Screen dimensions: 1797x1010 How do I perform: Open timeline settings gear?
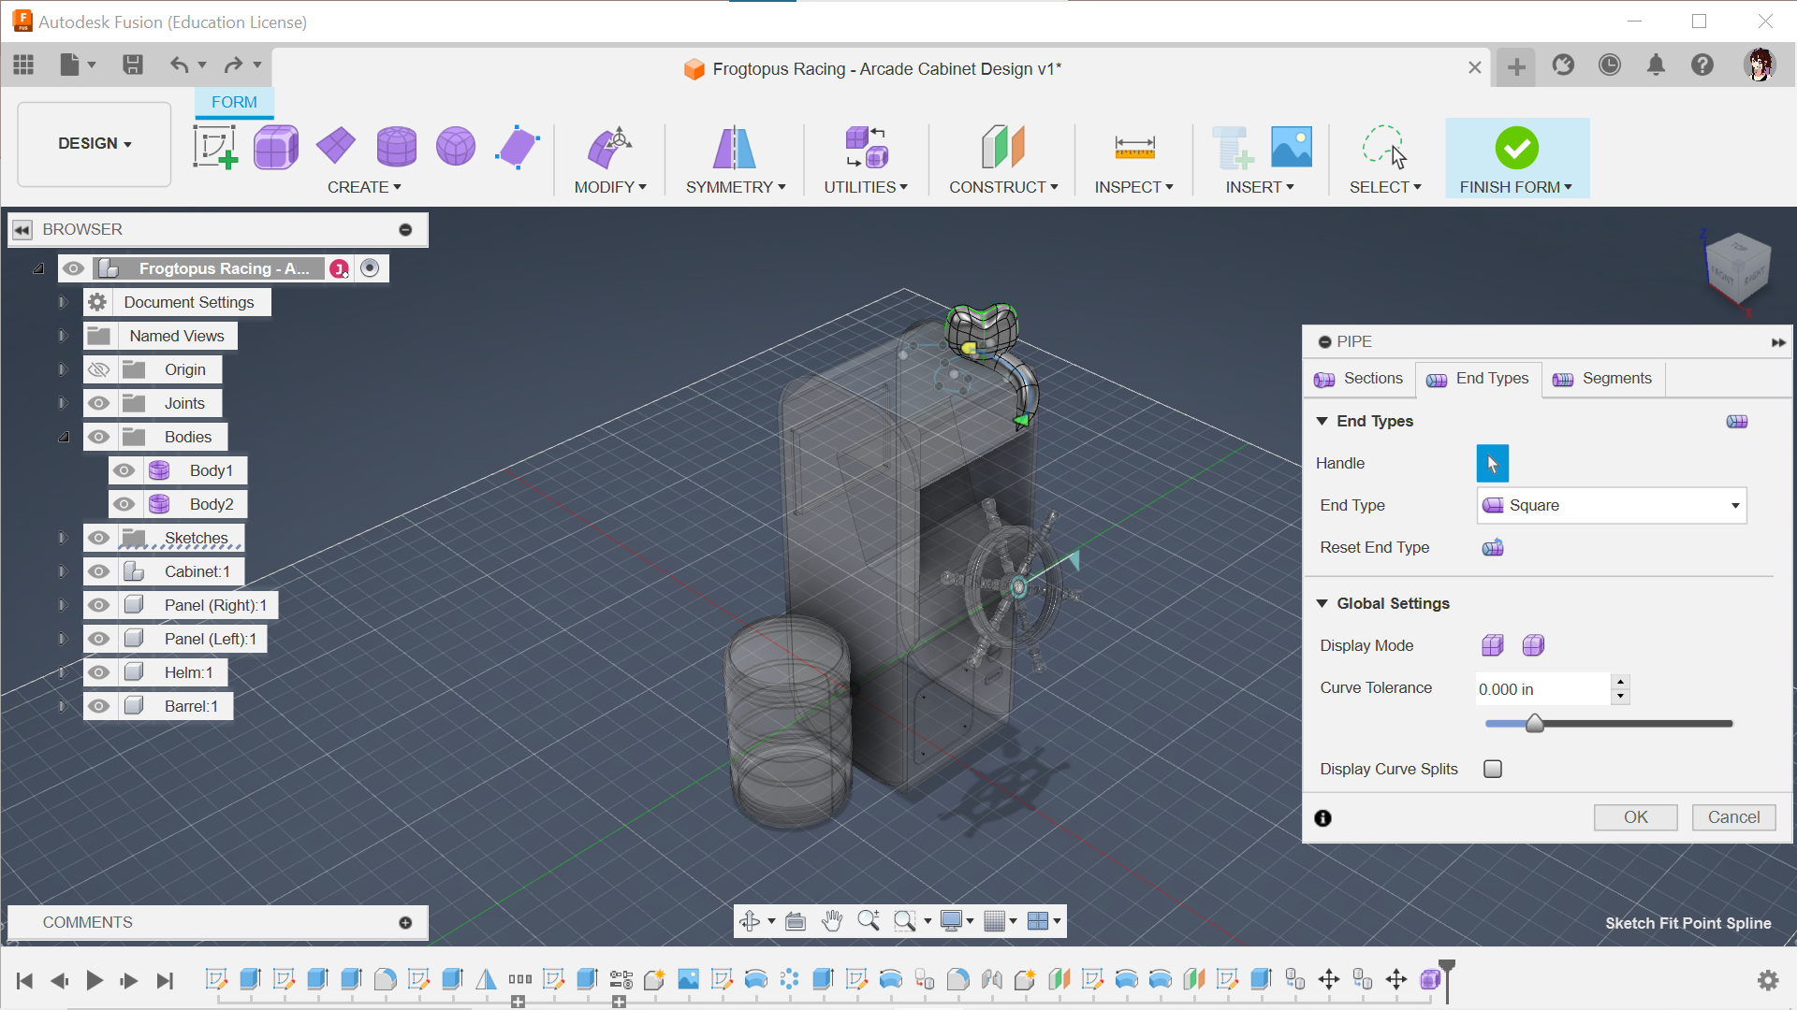coord(1768,979)
